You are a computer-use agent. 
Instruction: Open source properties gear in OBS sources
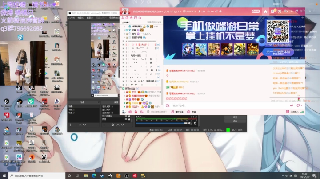tap(112, 125)
